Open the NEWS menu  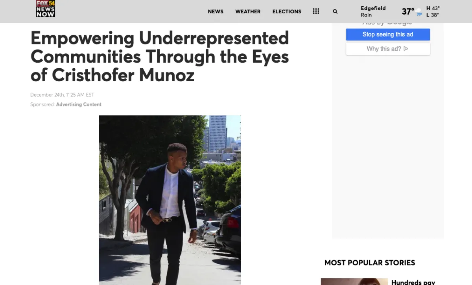[216, 12]
